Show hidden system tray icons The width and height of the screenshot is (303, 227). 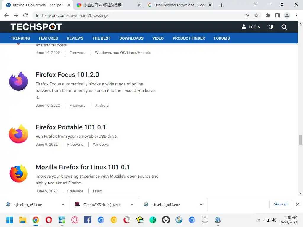[258, 220]
